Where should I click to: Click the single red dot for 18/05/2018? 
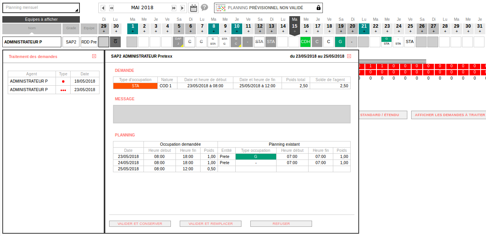pyautogui.click(x=63, y=81)
